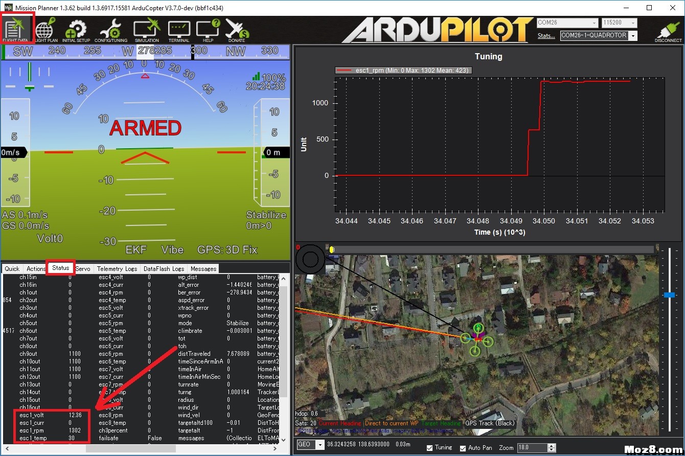Switch to the Quick tab
685x456 pixels.
coord(12,268)
